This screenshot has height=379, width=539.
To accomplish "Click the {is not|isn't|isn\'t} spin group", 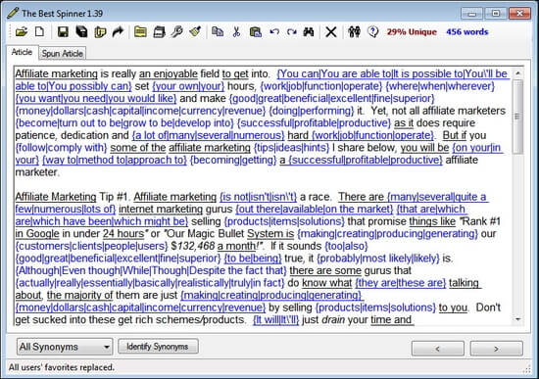I will pyautogui.click(x=258, y=197).
